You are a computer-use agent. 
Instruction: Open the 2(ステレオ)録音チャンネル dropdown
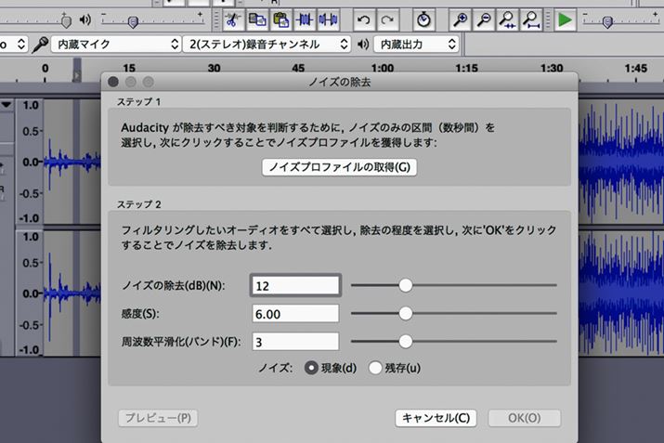tap(266, 44)
